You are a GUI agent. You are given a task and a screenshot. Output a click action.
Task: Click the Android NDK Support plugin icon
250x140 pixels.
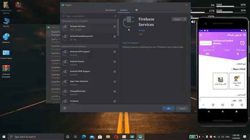[65, 73]
